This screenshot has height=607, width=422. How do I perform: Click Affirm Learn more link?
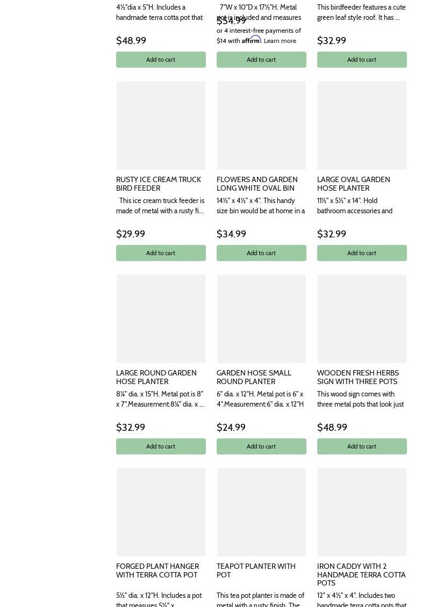pyautogui.click(x=280, y=41)
